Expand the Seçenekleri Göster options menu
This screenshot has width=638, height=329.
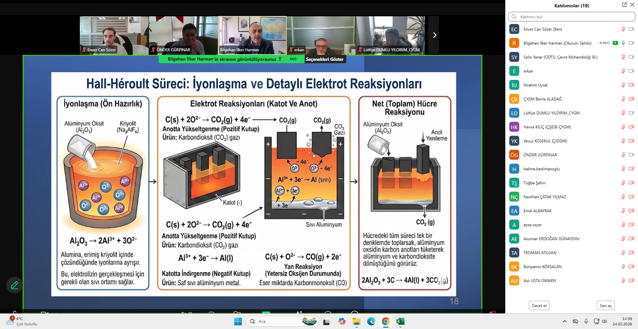[x=324, y=59]
